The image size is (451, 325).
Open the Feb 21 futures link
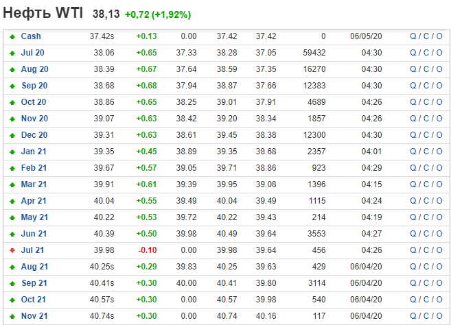point(34,168)
